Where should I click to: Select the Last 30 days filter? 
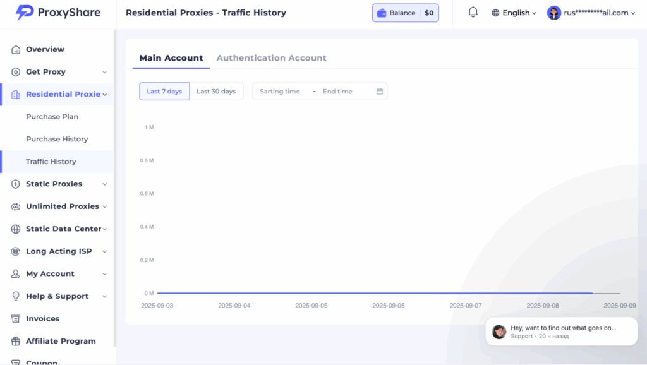(216, 91)
